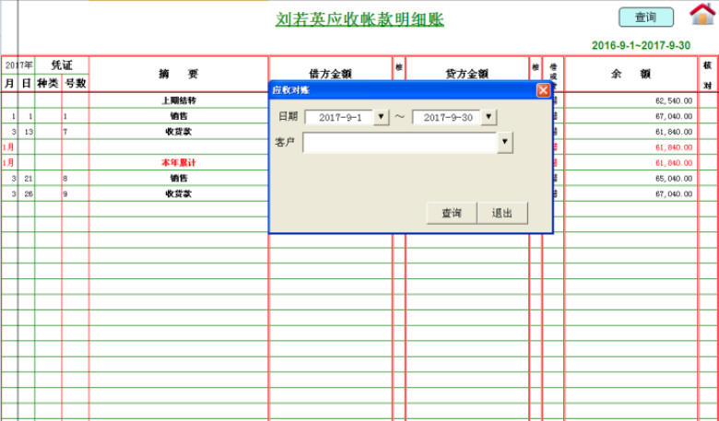Click the 凭证 header cell
The height and width of the screenshot is (421, 719).
[x=62, y=65]
